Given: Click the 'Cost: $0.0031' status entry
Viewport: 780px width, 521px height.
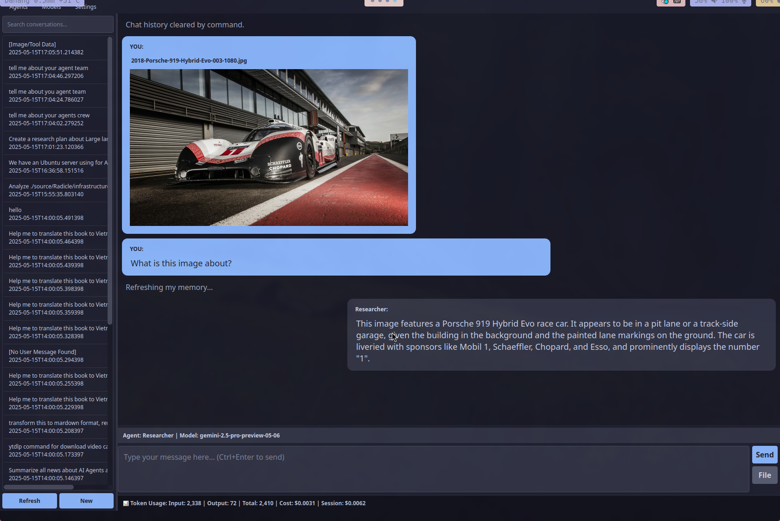Looking at the screenshot, I should pos(297,503).
